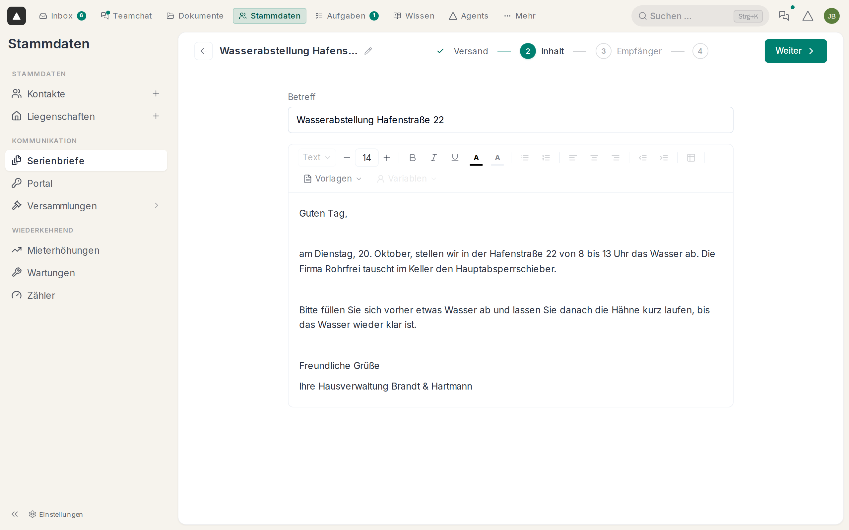Viewport: 849px width, 530px height.
Task: Open the text highlight color picker
Action: click(x=497, y=158)
